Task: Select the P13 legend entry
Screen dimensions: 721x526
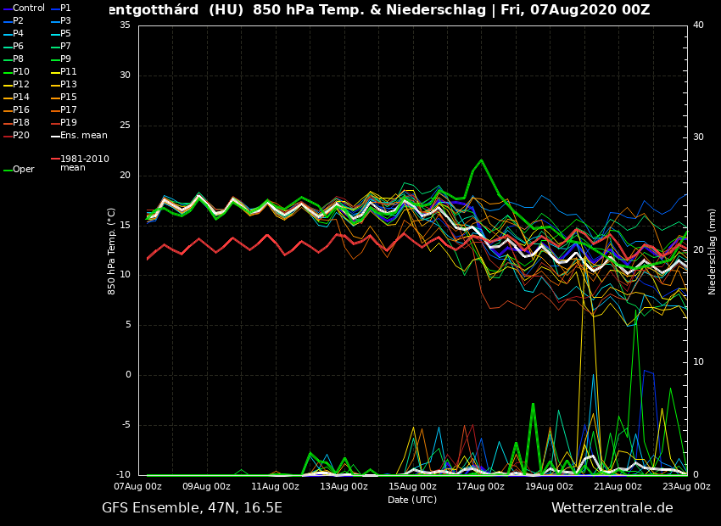Action: tap(68, 85)
